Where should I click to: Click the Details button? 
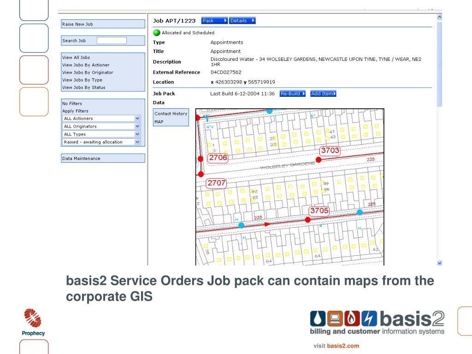click(242, 20)
